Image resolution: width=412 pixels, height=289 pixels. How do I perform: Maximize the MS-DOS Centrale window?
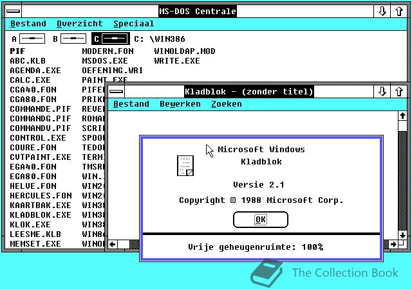click(x=399, y=12)
